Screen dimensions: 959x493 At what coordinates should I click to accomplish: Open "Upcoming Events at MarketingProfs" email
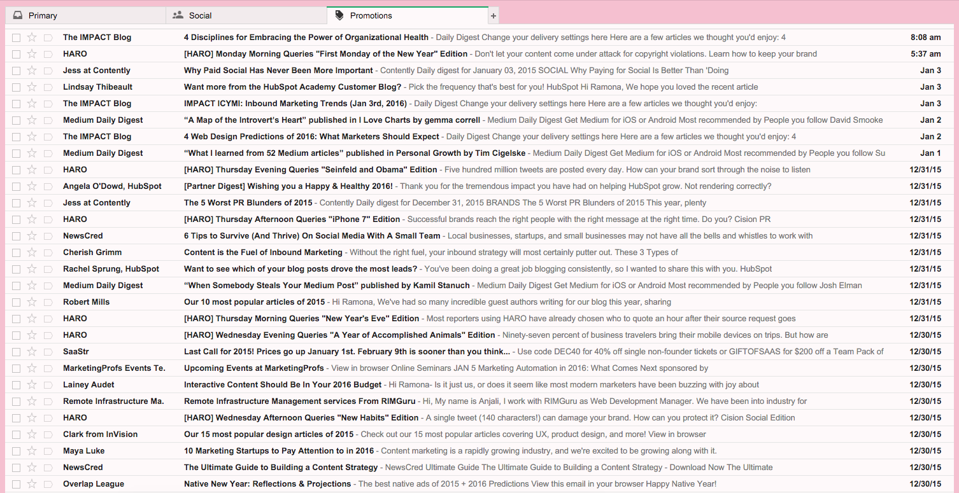[253, 368]
